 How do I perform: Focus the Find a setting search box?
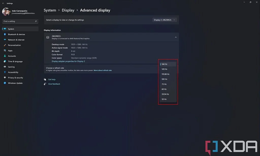pyautogui.click(x=20, y=21)
